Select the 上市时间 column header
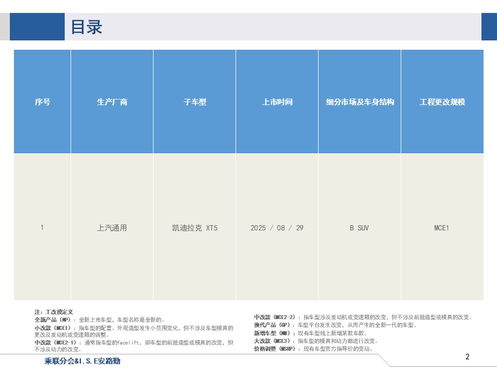Viewport: 497px width, 373px height. point(277,102)
